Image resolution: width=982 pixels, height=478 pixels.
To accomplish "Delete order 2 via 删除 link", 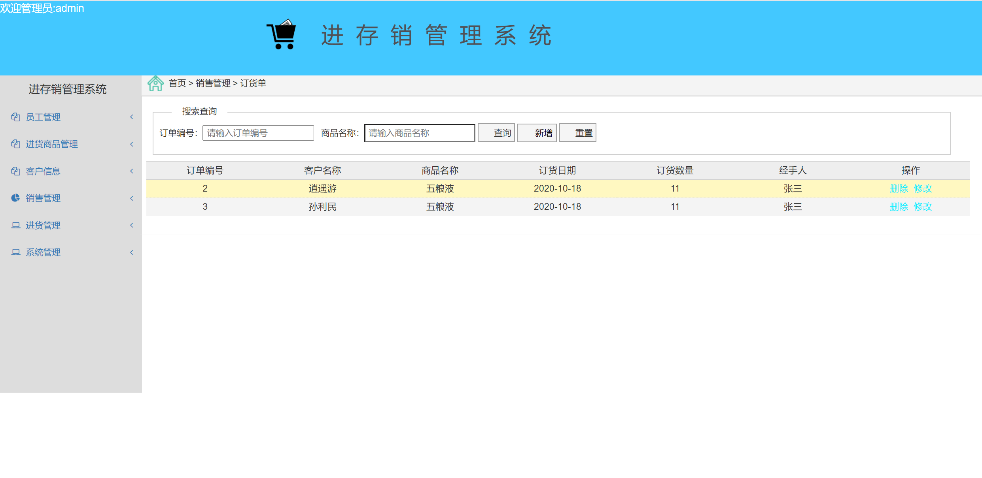I will coord(899,188).
